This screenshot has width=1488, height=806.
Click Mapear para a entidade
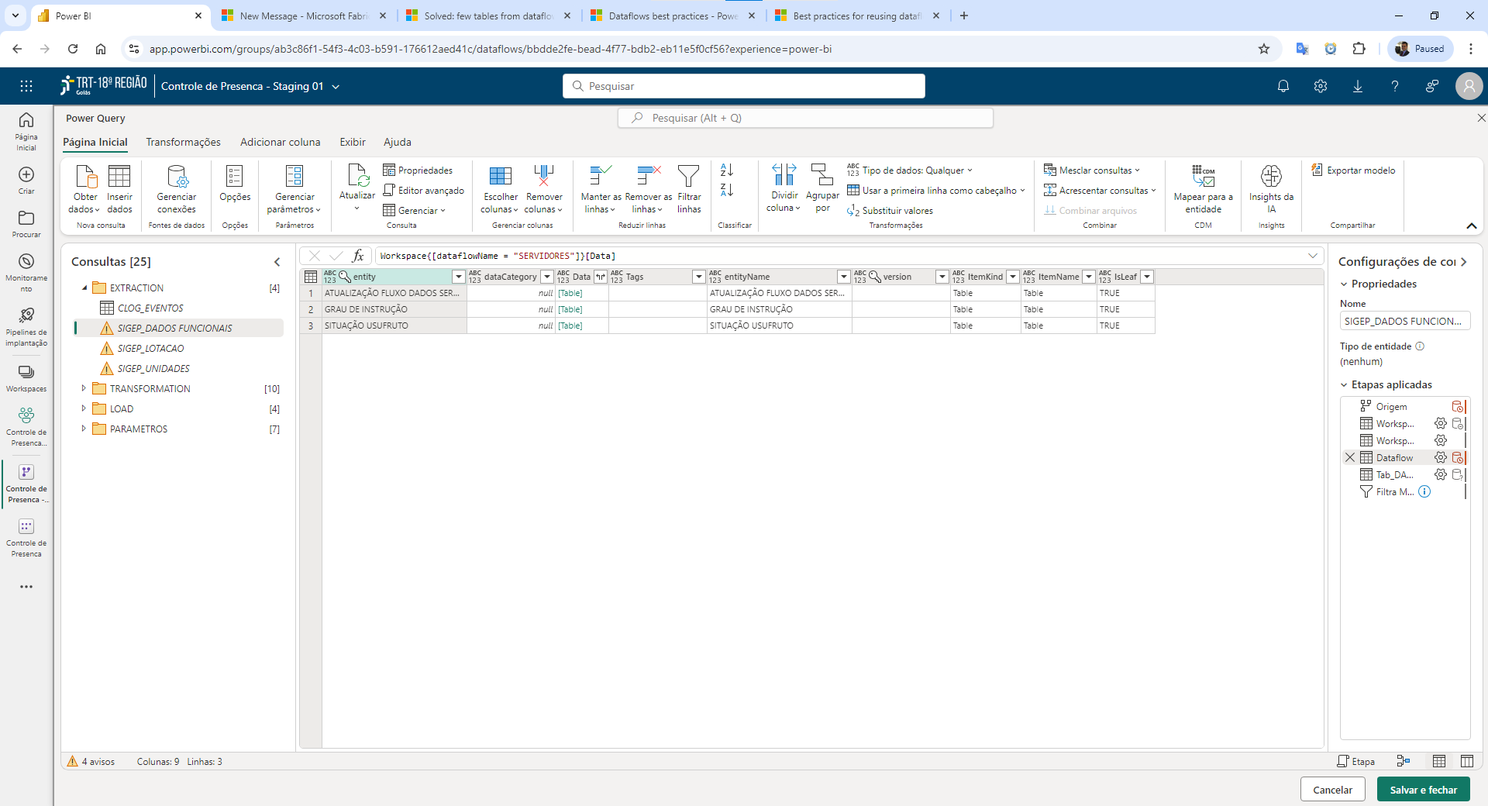1203,189
